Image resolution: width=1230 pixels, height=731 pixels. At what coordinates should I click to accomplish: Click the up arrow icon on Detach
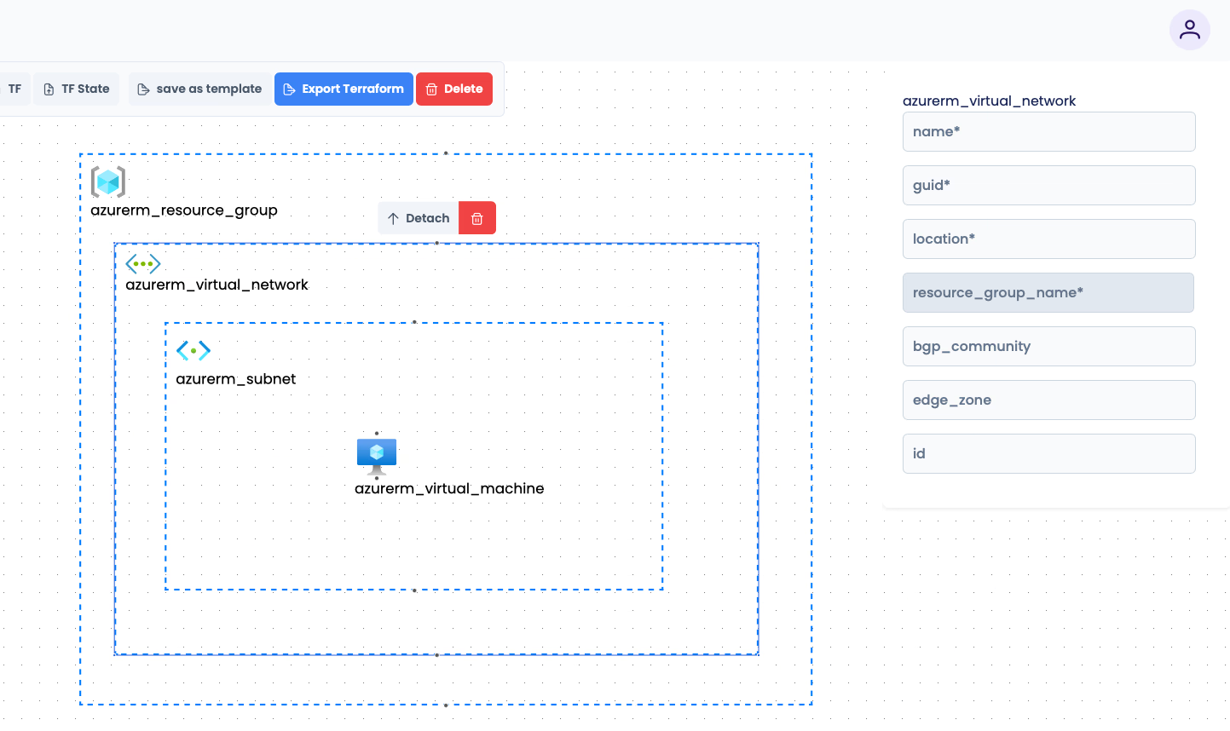click(x=393, y=219)
